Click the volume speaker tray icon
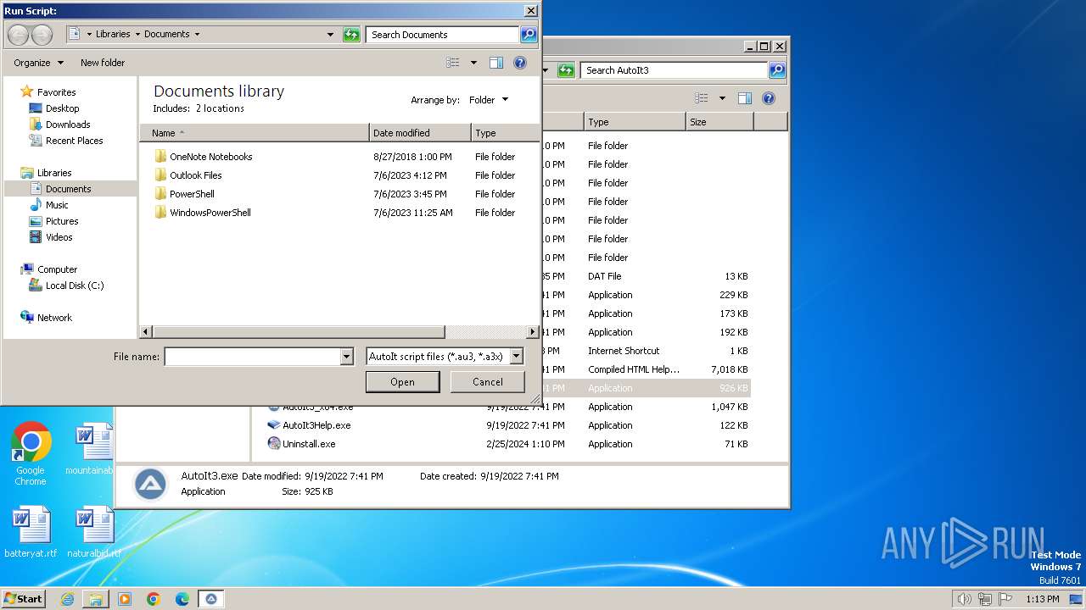Image resolution: width=1086 pixels, height=610 pixels. [x=964, y=599]
